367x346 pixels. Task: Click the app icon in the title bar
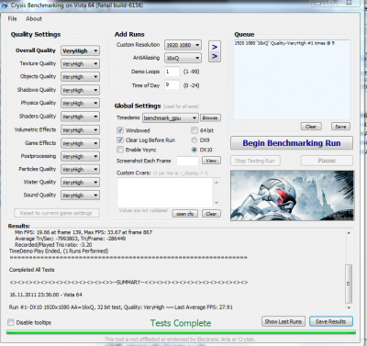5,6
